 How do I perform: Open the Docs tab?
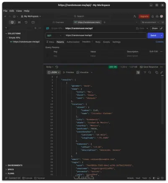point(50,42)
